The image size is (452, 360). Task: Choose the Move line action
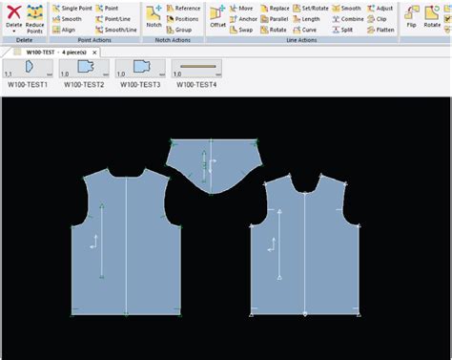(x=241, y=9)
